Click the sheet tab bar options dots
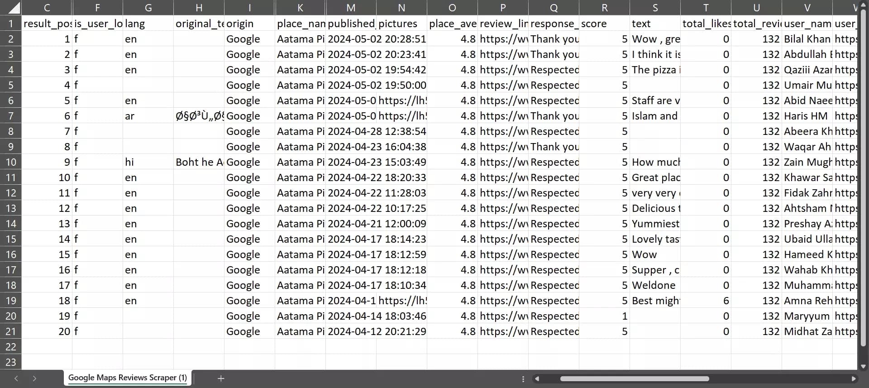 coord(523,379)
